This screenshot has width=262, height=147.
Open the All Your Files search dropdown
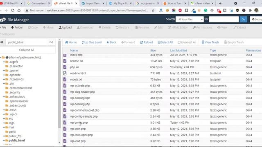click(190, 19)
